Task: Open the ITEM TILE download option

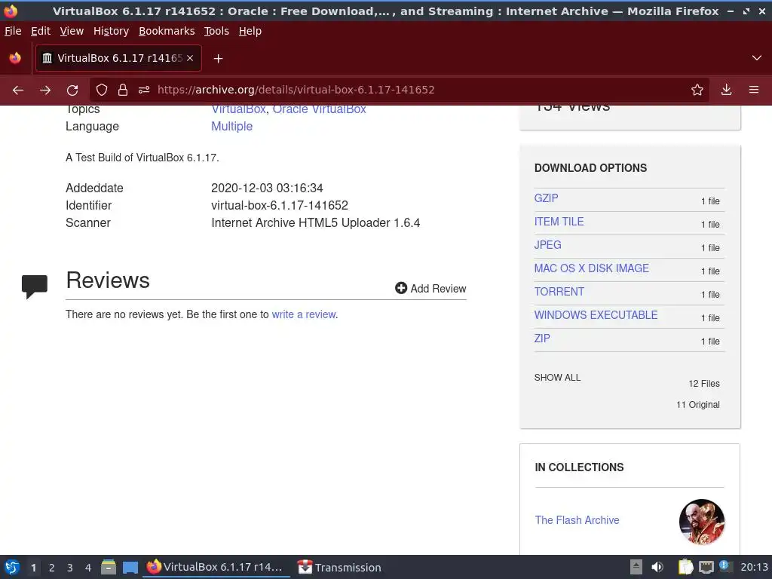Action: (559, 222)
